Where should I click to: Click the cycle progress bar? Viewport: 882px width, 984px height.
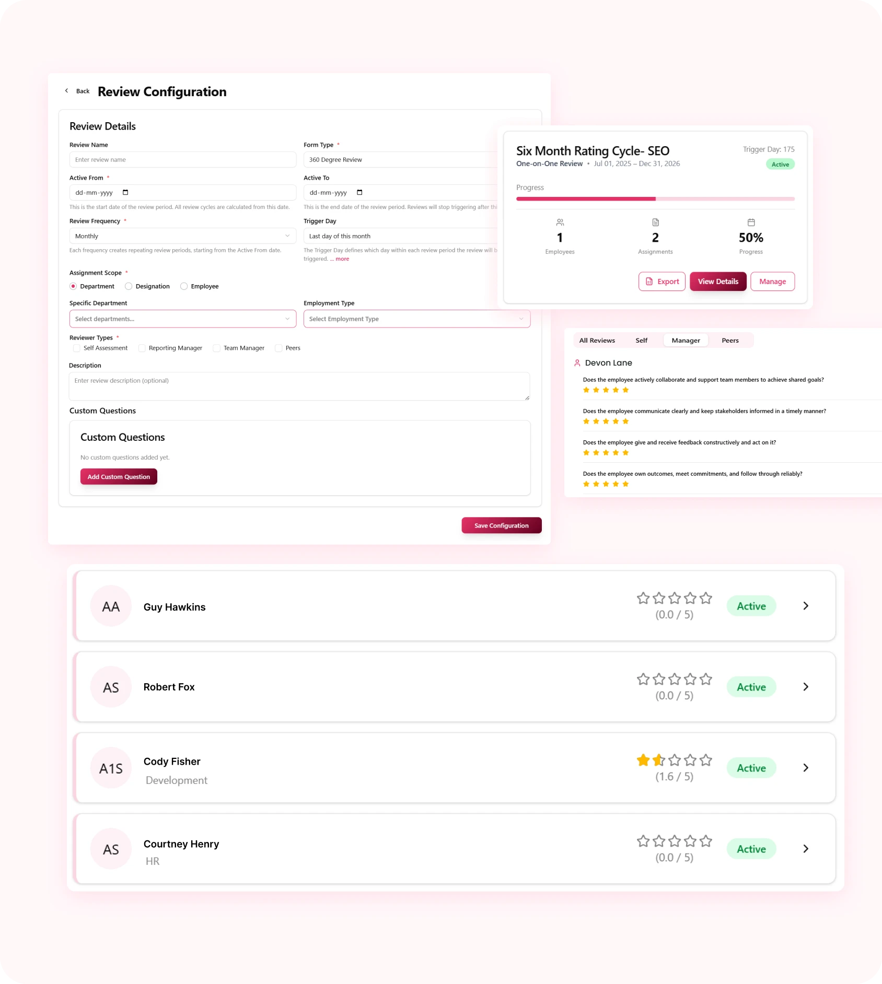point(655,199)
